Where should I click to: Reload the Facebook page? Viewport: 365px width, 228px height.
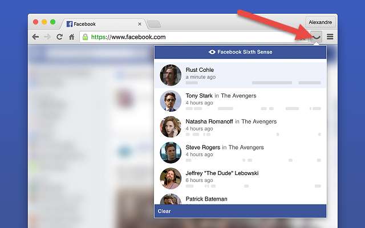click(59, 36)
